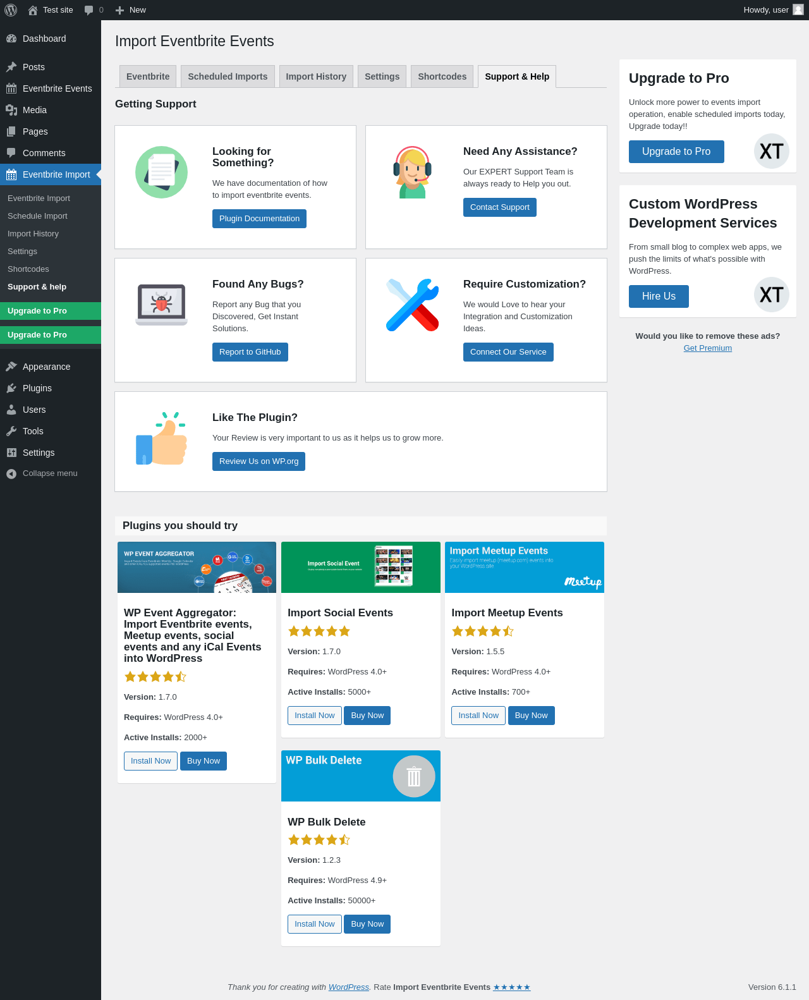Click the Hire Us button
809x1000 pixels.
tap(659, 296)
